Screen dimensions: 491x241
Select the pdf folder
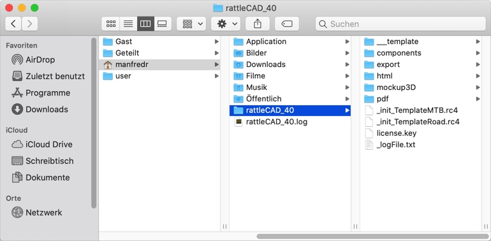(421, 99)
